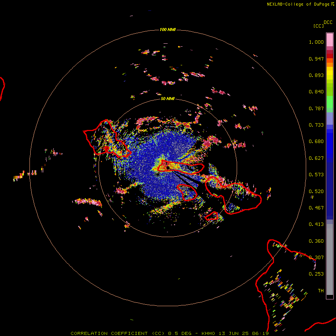Select the 0.520 legend value
This screenshot has width=336, height=336.
[x=316, y=192]
